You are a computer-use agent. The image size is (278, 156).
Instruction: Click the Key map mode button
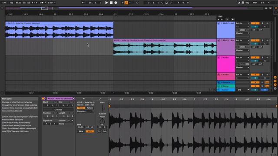(x=247, y=3)
